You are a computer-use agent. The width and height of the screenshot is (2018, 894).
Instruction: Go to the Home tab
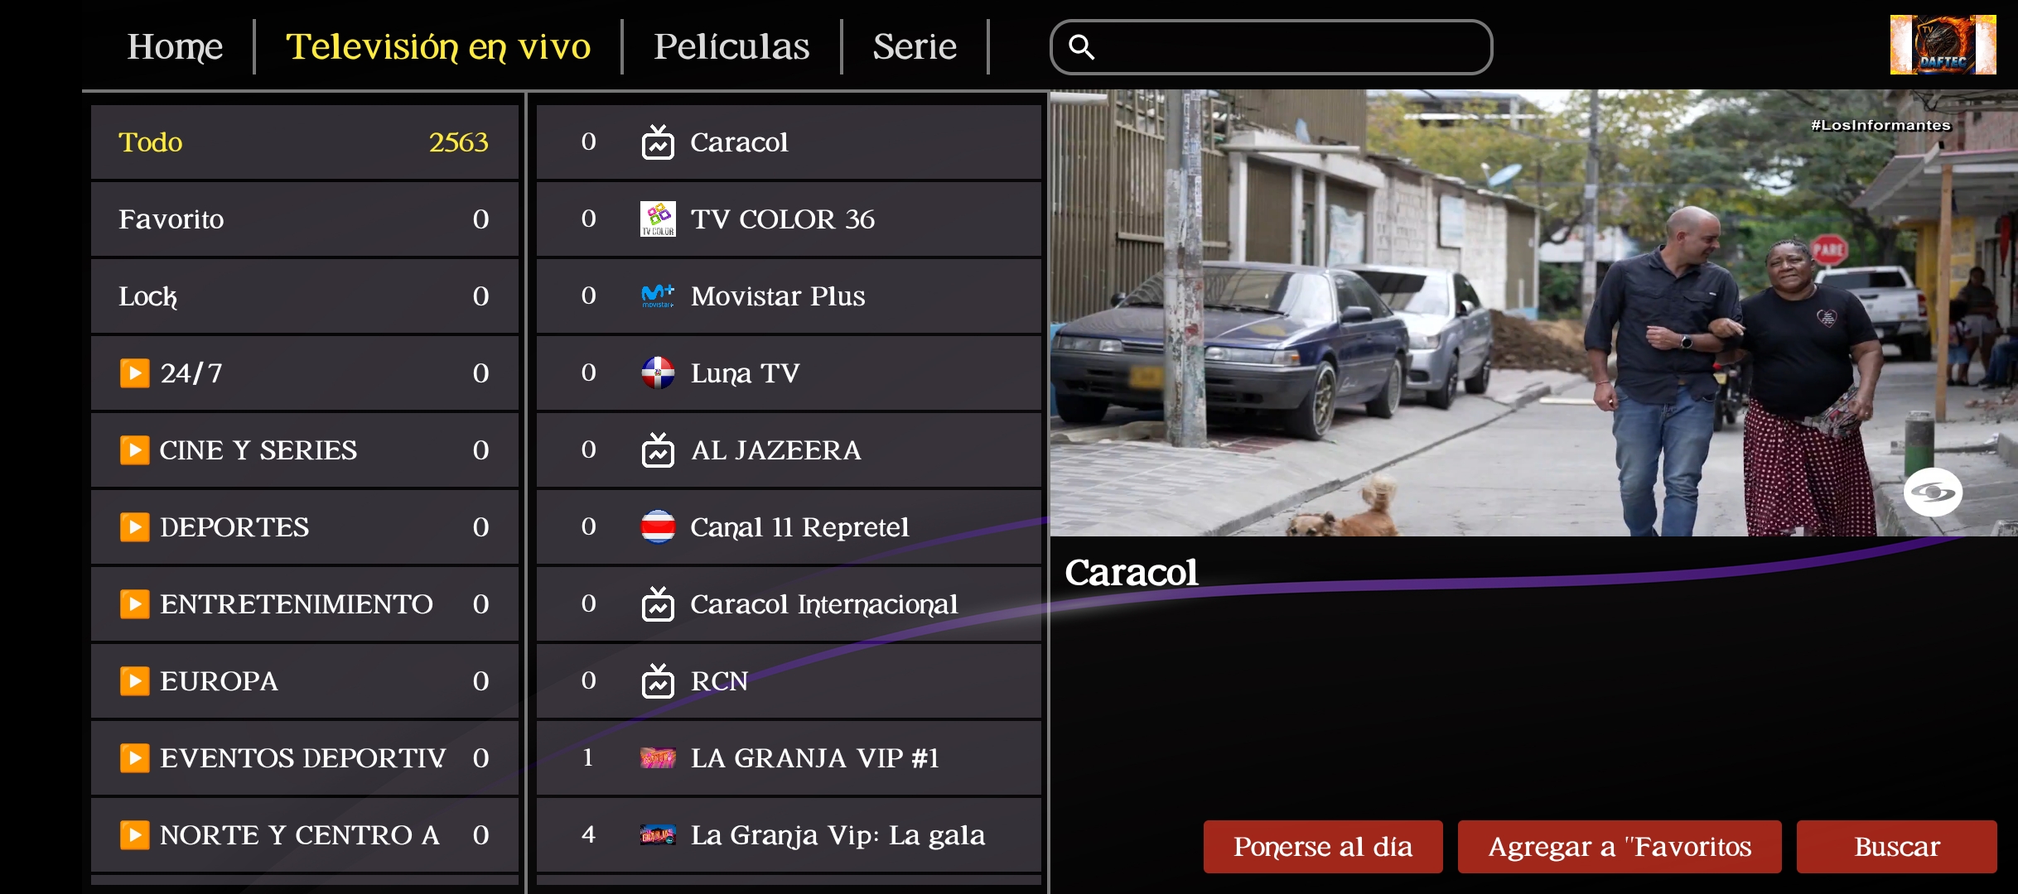175,46
